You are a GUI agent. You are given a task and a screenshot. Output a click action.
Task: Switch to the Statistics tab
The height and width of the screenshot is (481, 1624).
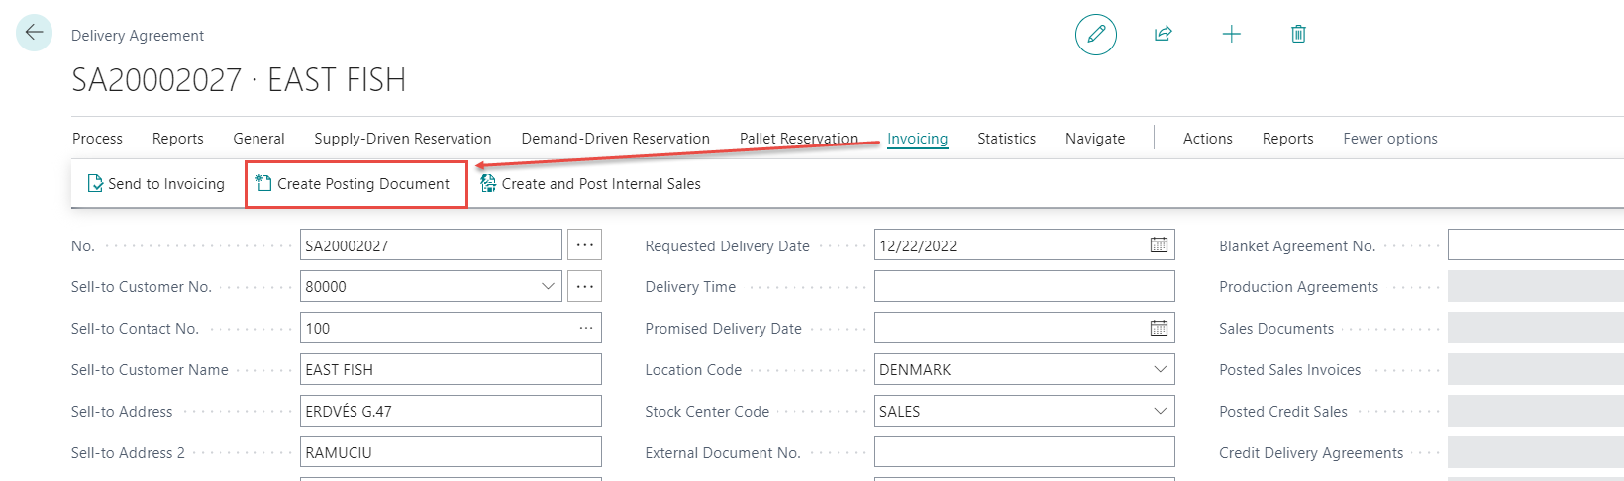(x=1006, y=139)
